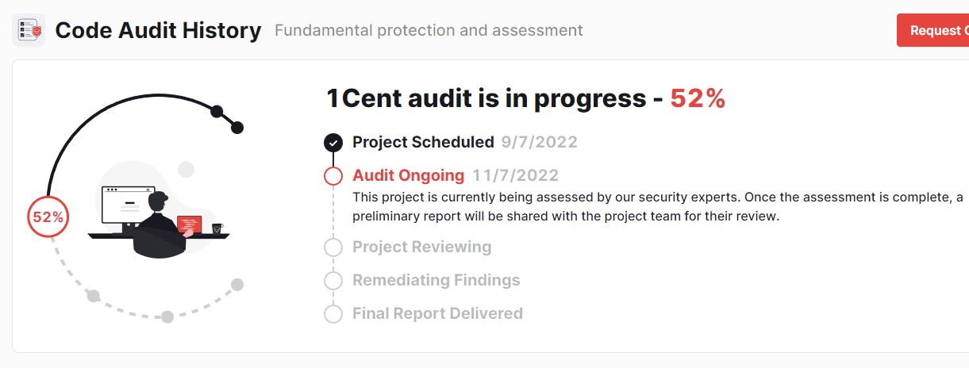Screen dimensions: 969x368
Task: Select the Final Report Delivered step circle
Action: click(333, 314)
